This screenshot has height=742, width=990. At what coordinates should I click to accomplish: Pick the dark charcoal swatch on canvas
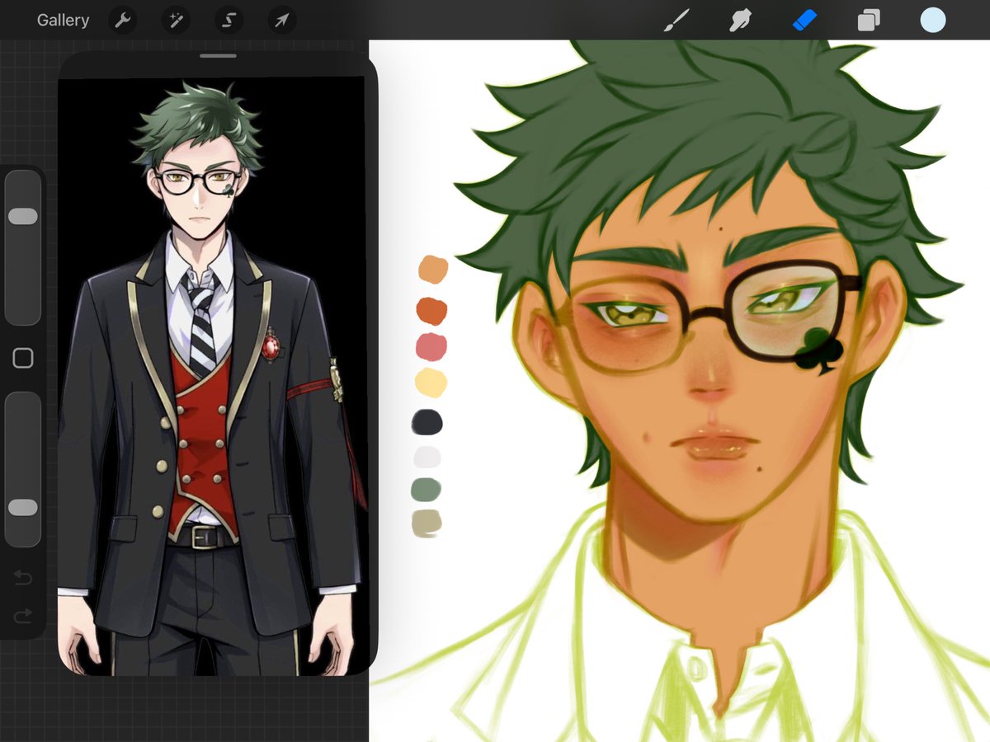click(427, 422)
